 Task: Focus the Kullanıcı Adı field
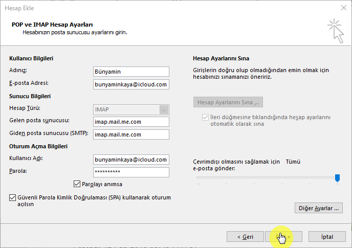(x=131, y=160)
